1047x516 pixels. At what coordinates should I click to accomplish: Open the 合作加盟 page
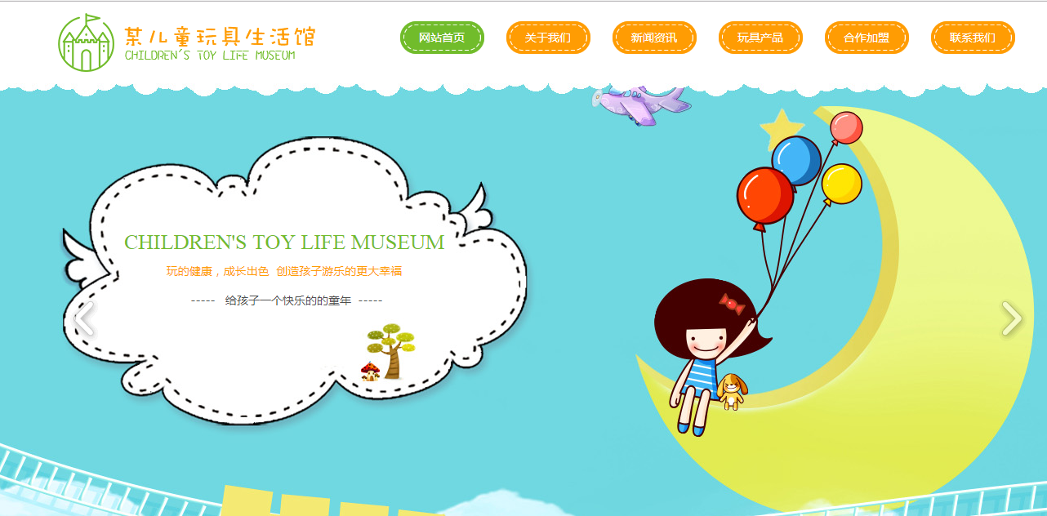tap(867, 38)
